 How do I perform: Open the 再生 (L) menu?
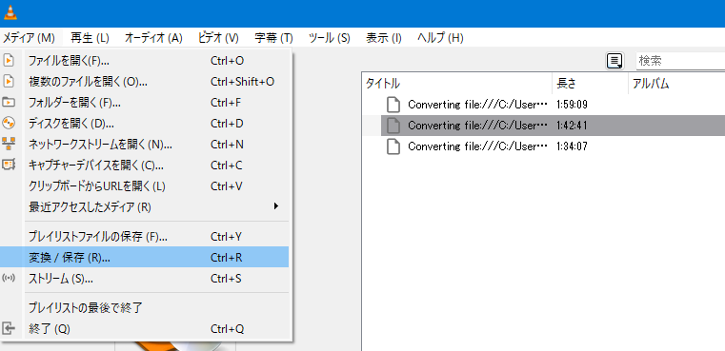click(90, 38)
